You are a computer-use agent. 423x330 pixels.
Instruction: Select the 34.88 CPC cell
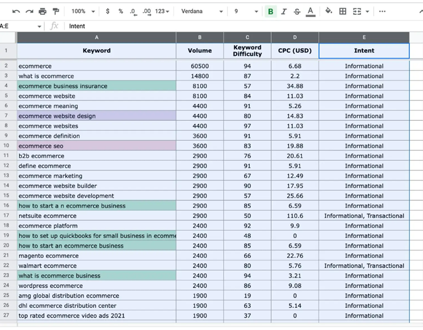(x=294, y=86)
